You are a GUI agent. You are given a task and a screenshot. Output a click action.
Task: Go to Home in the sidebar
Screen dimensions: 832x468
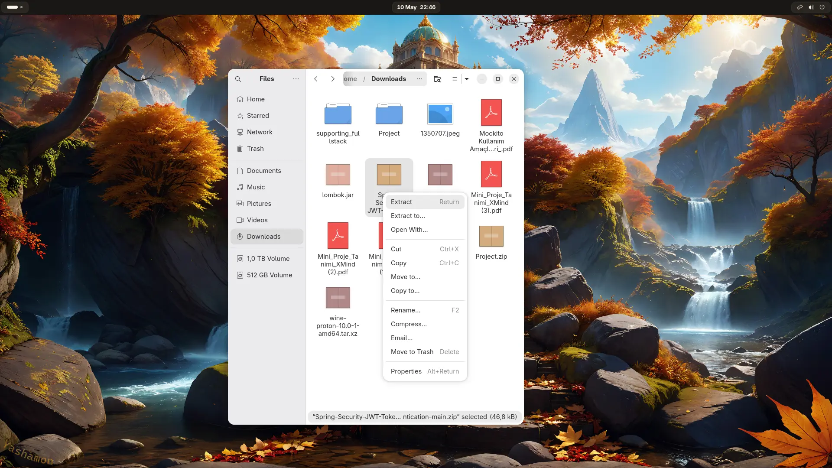[267, 99]
